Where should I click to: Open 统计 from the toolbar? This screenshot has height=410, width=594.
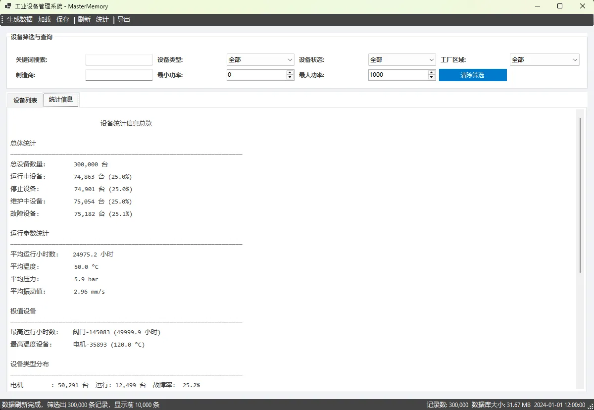click(102, 20)
